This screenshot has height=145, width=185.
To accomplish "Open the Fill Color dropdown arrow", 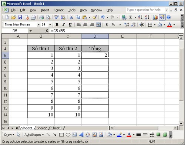I will [x=164, y=25].
